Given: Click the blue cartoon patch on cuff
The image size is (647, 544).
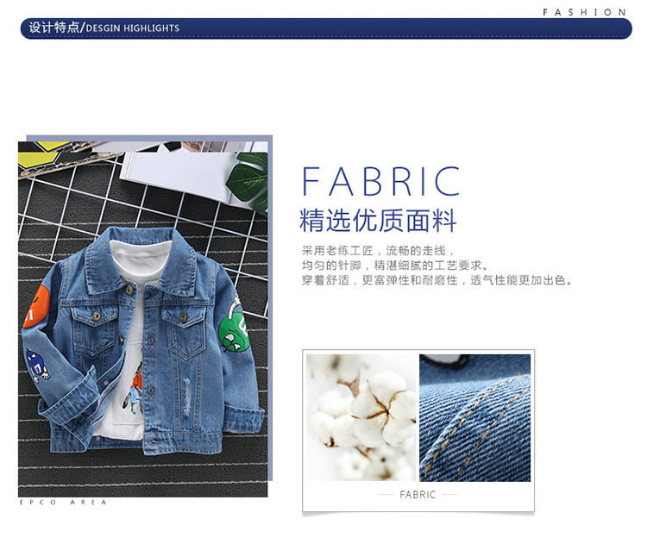Looking at the screenshot, I should (38, 366).
